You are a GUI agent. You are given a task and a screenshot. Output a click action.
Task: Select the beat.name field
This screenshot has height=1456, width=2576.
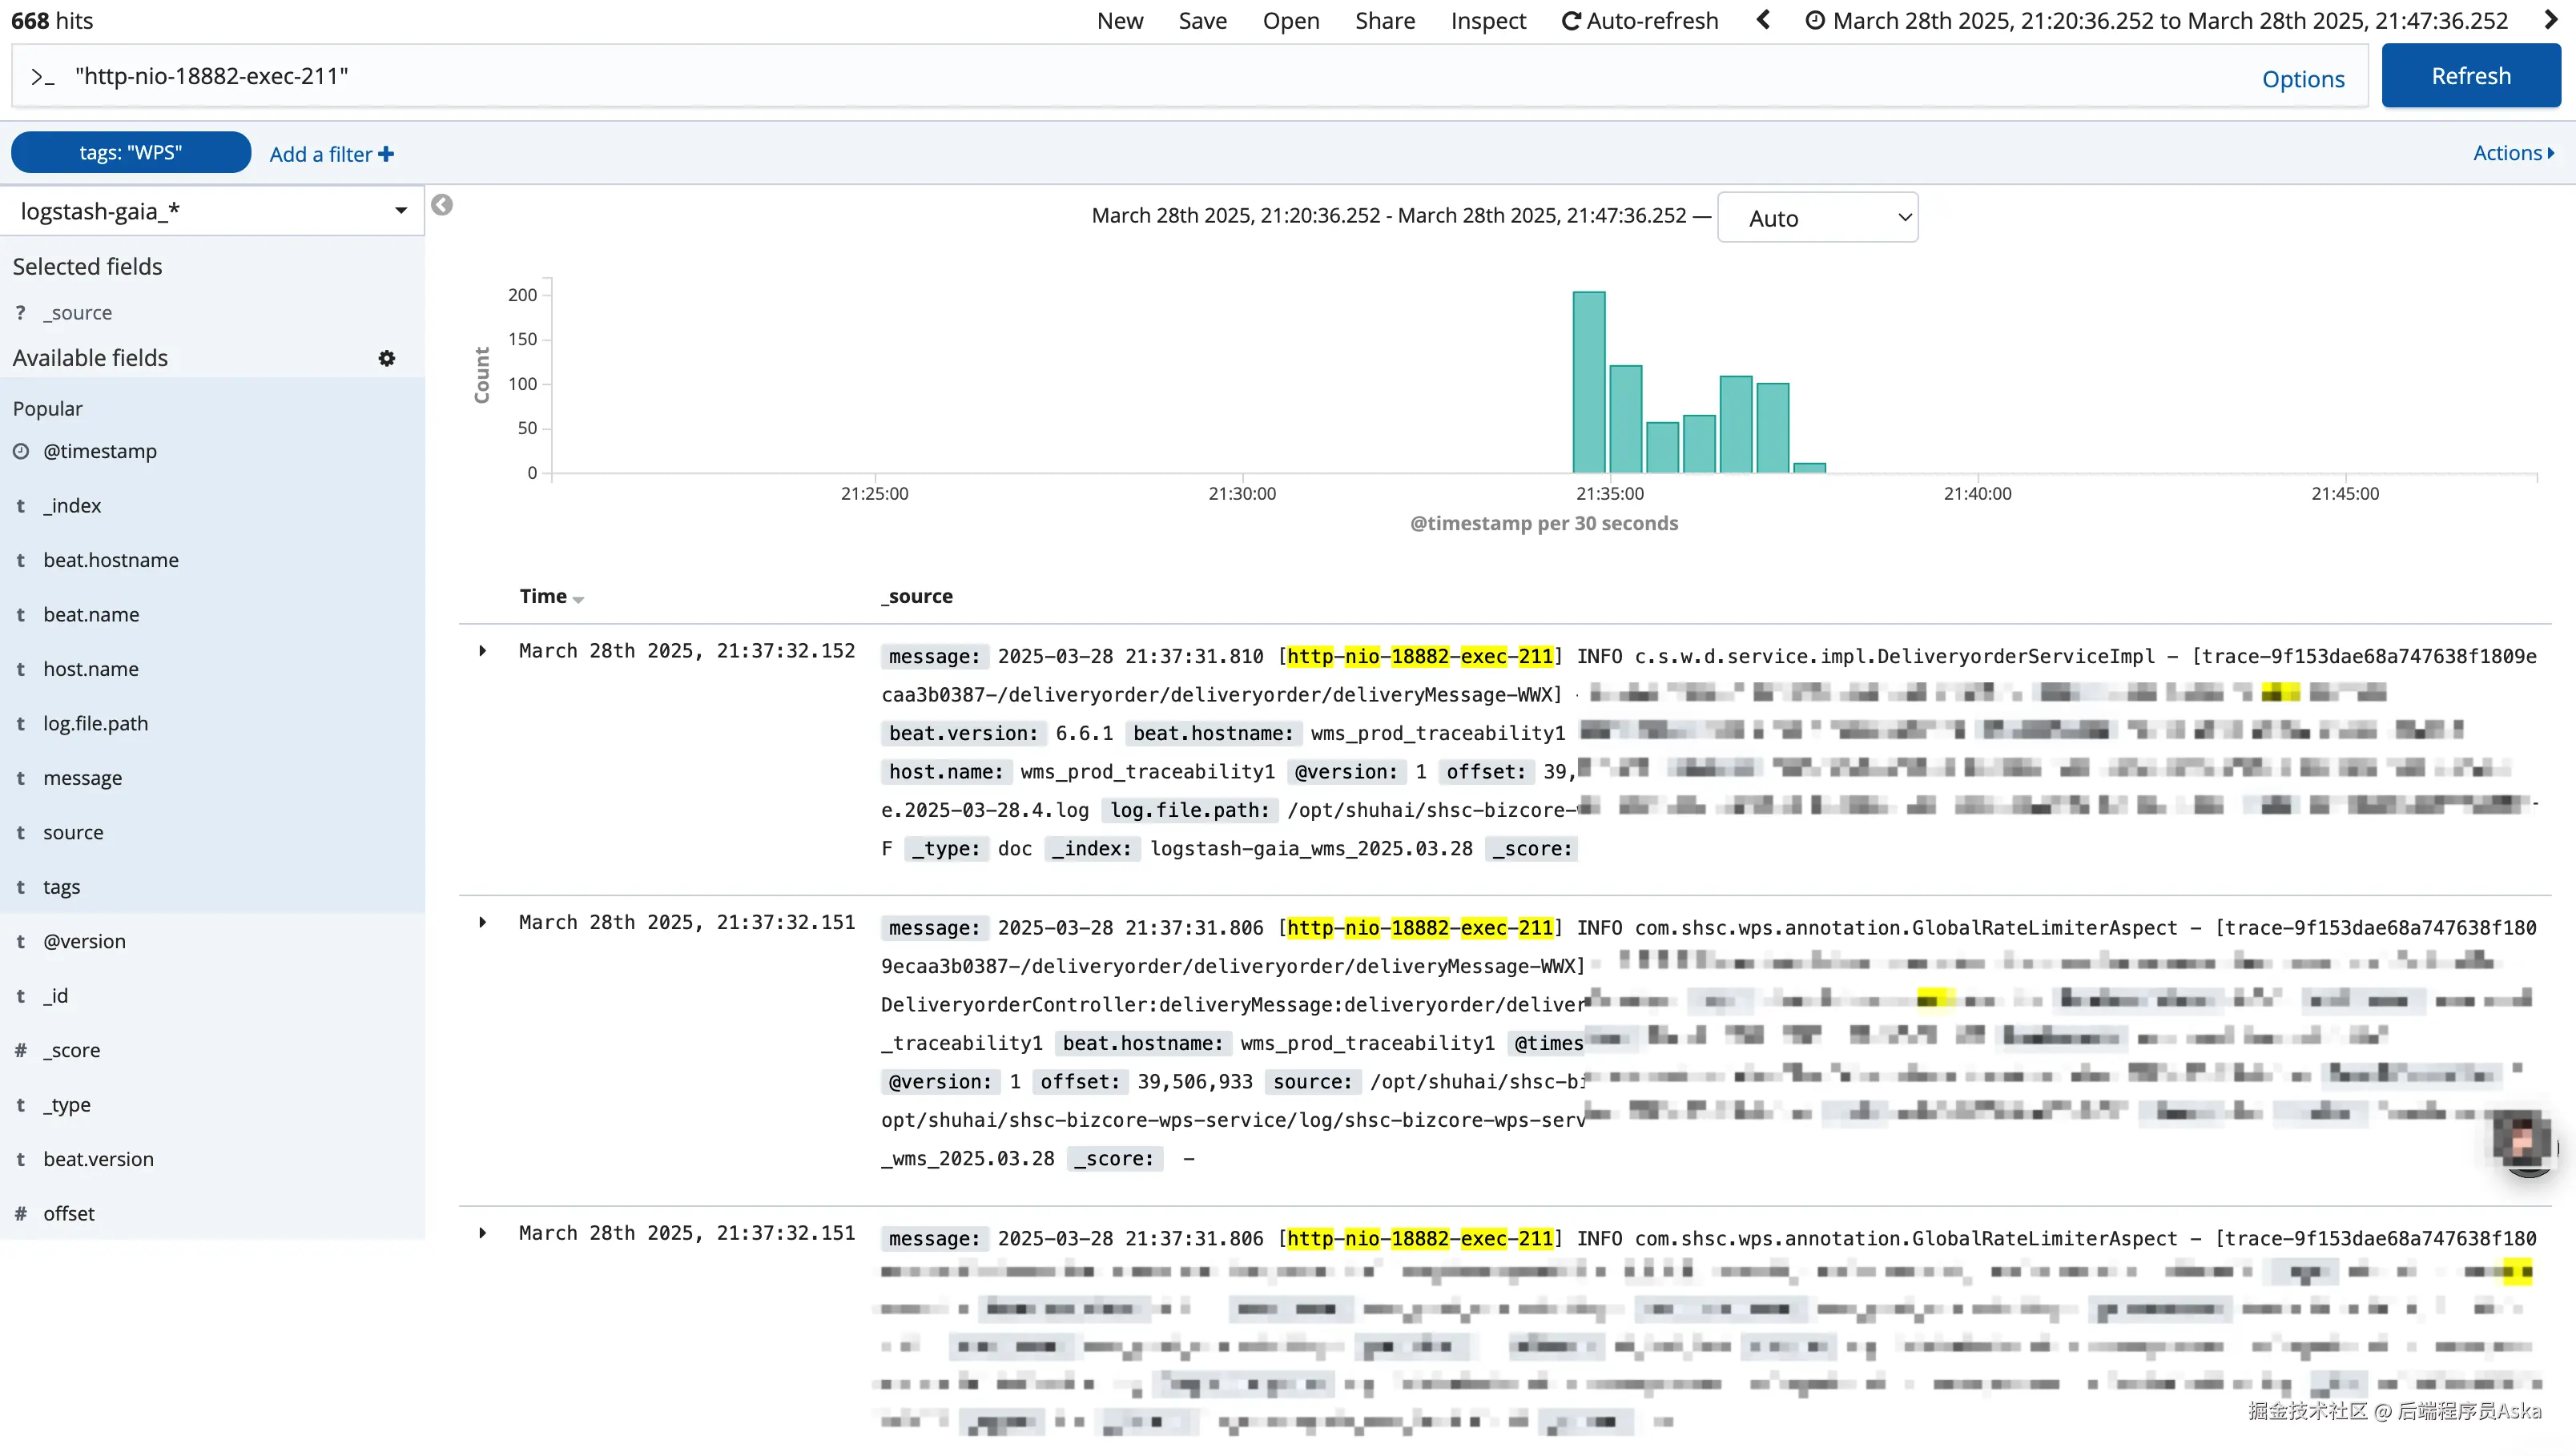tap(91, 615)
